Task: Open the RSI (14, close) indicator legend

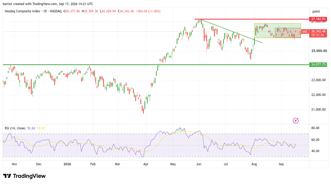Action: (x=15, y=128)
